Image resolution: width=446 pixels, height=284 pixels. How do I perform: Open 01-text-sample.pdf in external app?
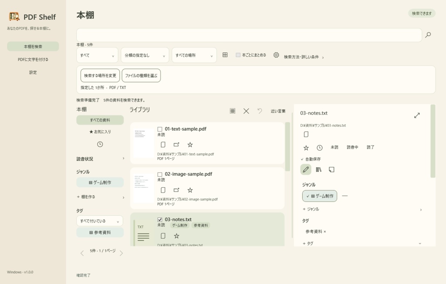(176, 145)
